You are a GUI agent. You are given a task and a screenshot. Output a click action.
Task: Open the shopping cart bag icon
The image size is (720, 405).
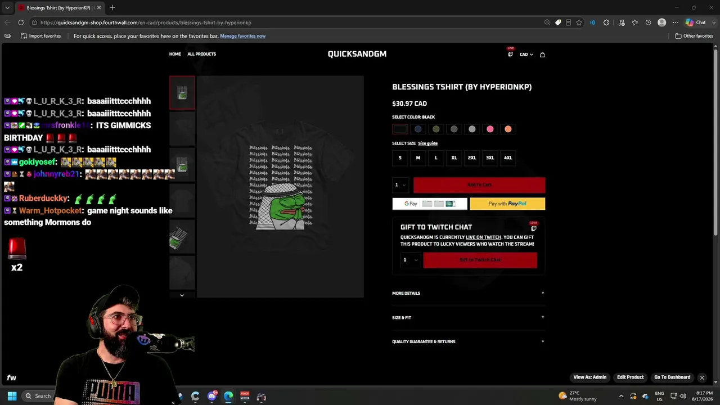542,55
